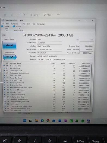This screenshot has width=107, height=143.
Task: Click the Drive Letter field
Action: coord(49,53)
